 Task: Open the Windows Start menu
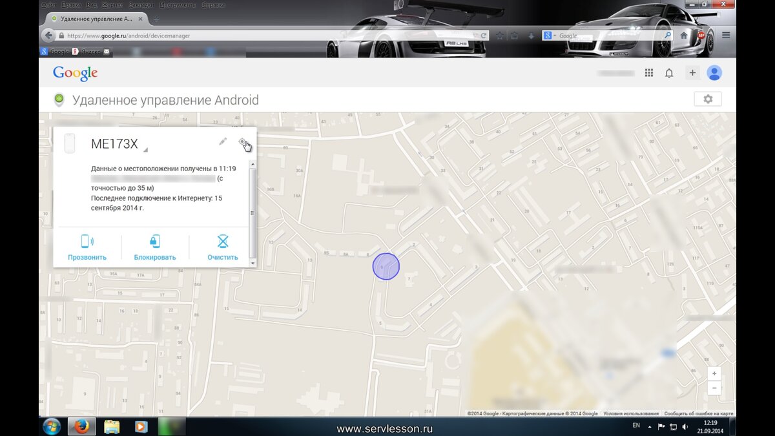point(51,426)
